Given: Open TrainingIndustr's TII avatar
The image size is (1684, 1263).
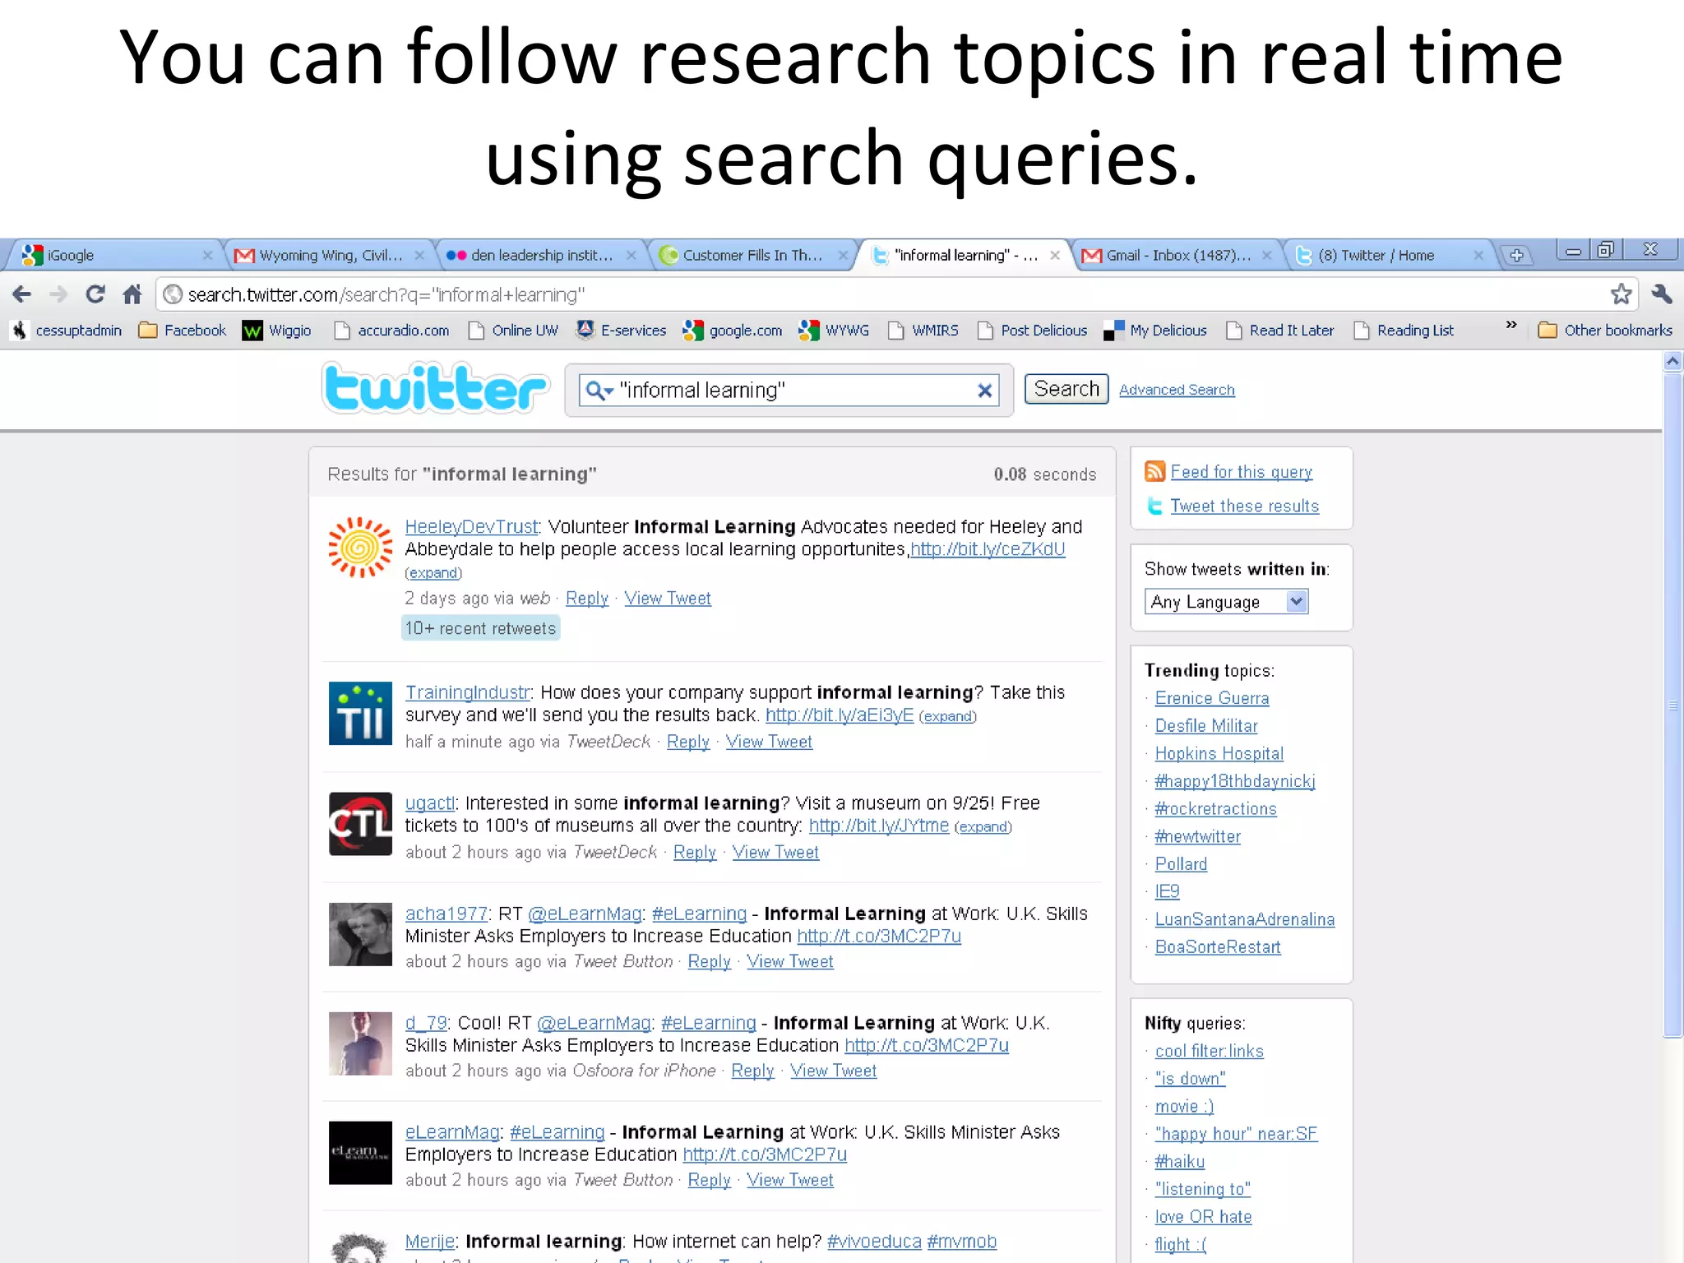Looking at the screenshot, I should (x=360, y=713).
